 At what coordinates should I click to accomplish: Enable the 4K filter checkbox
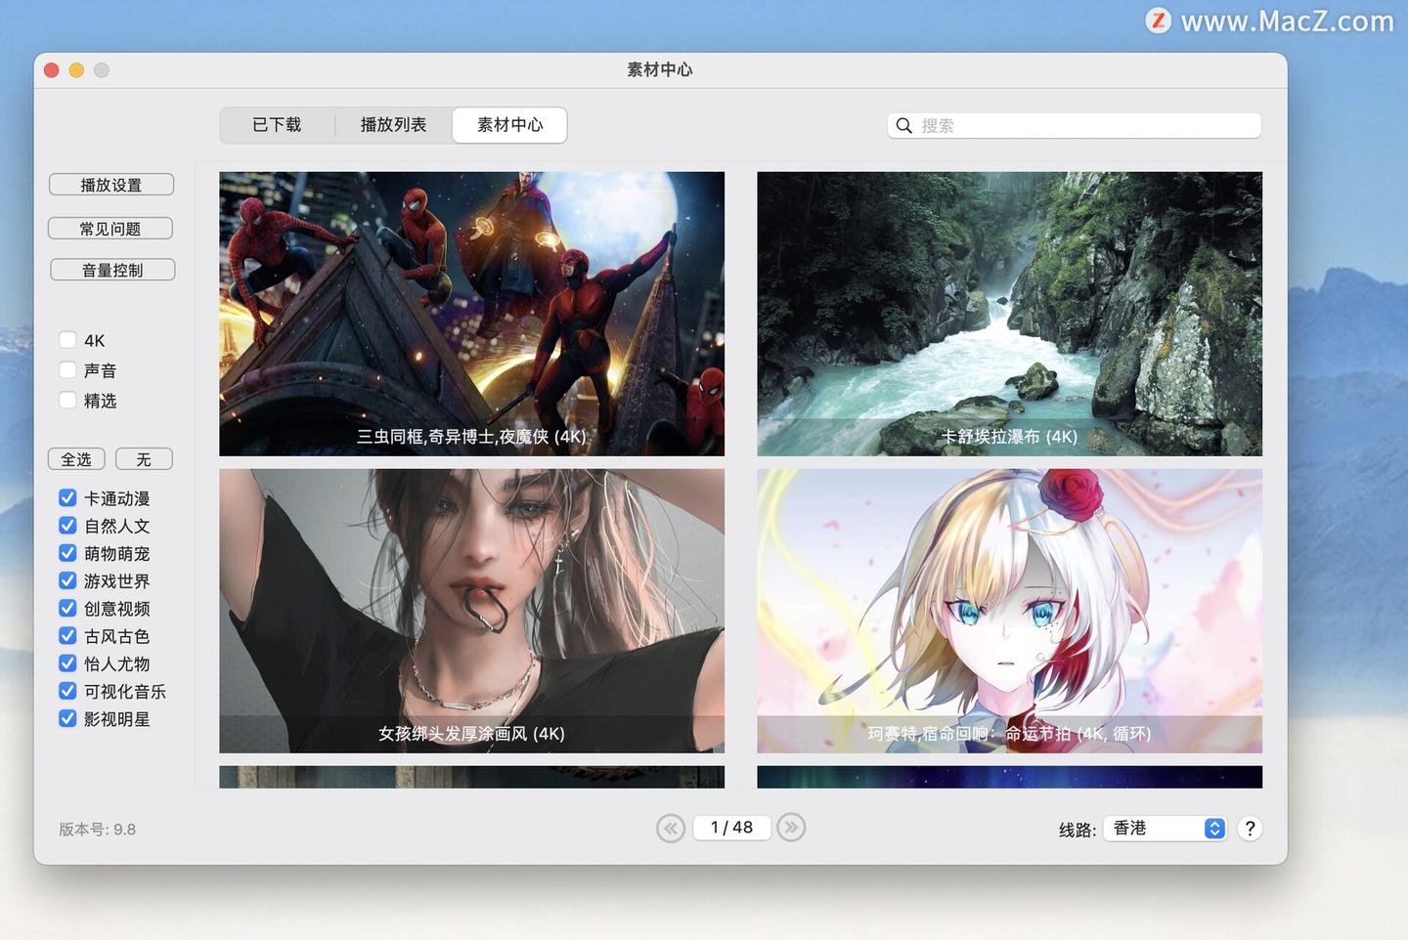67,340
